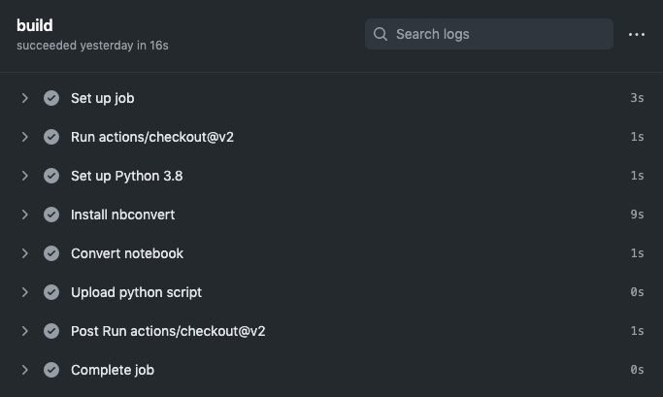This screenshot has height=397, width=663.
Task: Click the 'build' job title
Action: point(35,25)
